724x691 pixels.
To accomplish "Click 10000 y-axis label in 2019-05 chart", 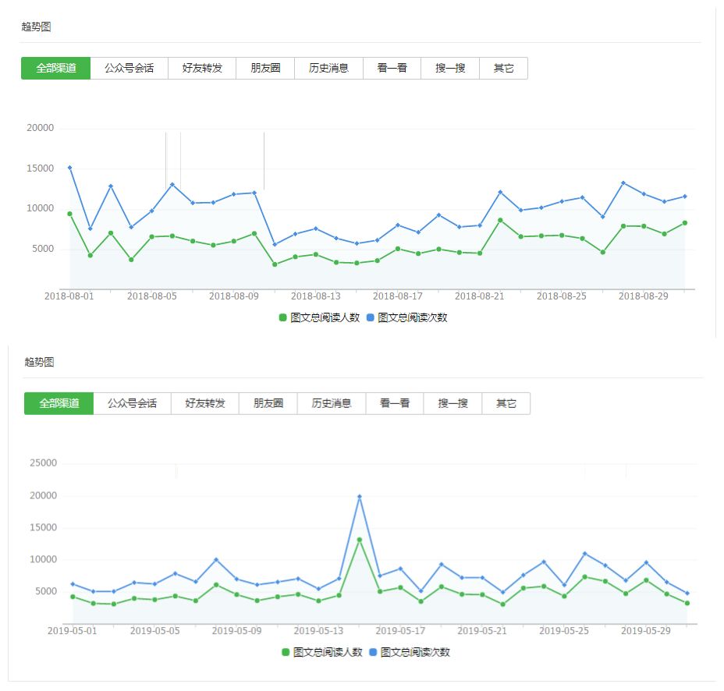I will [44, 559].
